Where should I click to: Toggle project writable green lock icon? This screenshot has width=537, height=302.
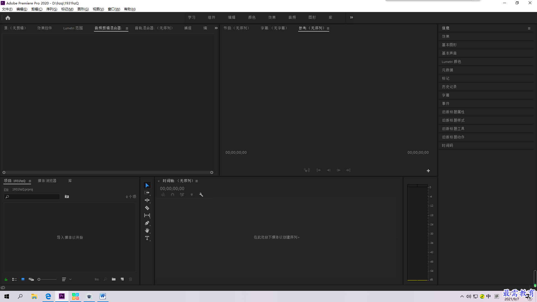(x=6, y=279)
